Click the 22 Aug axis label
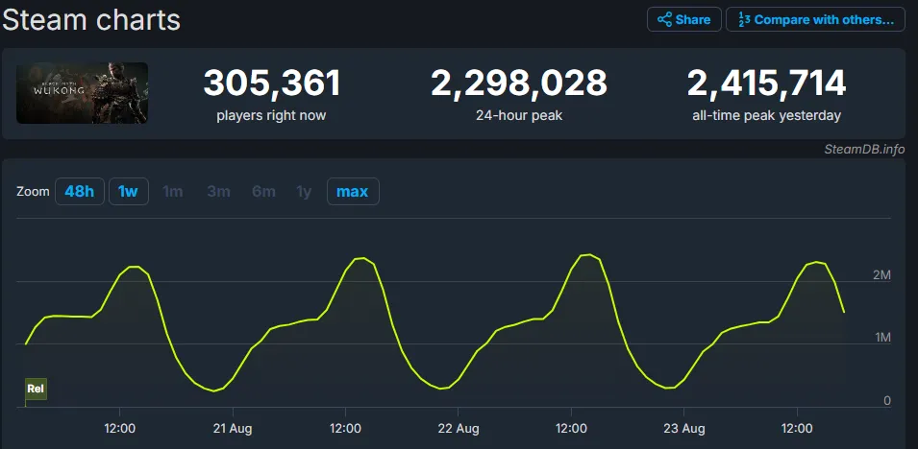 pos(459,429)
